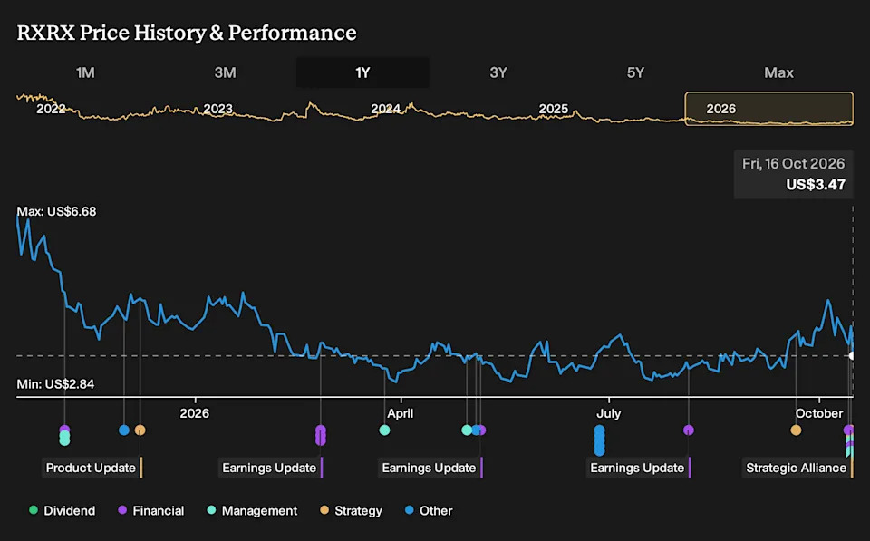The height and width of the screenshot is (541, 870).
Task: Choose the 1Y range tab
Action: point(362,72)
